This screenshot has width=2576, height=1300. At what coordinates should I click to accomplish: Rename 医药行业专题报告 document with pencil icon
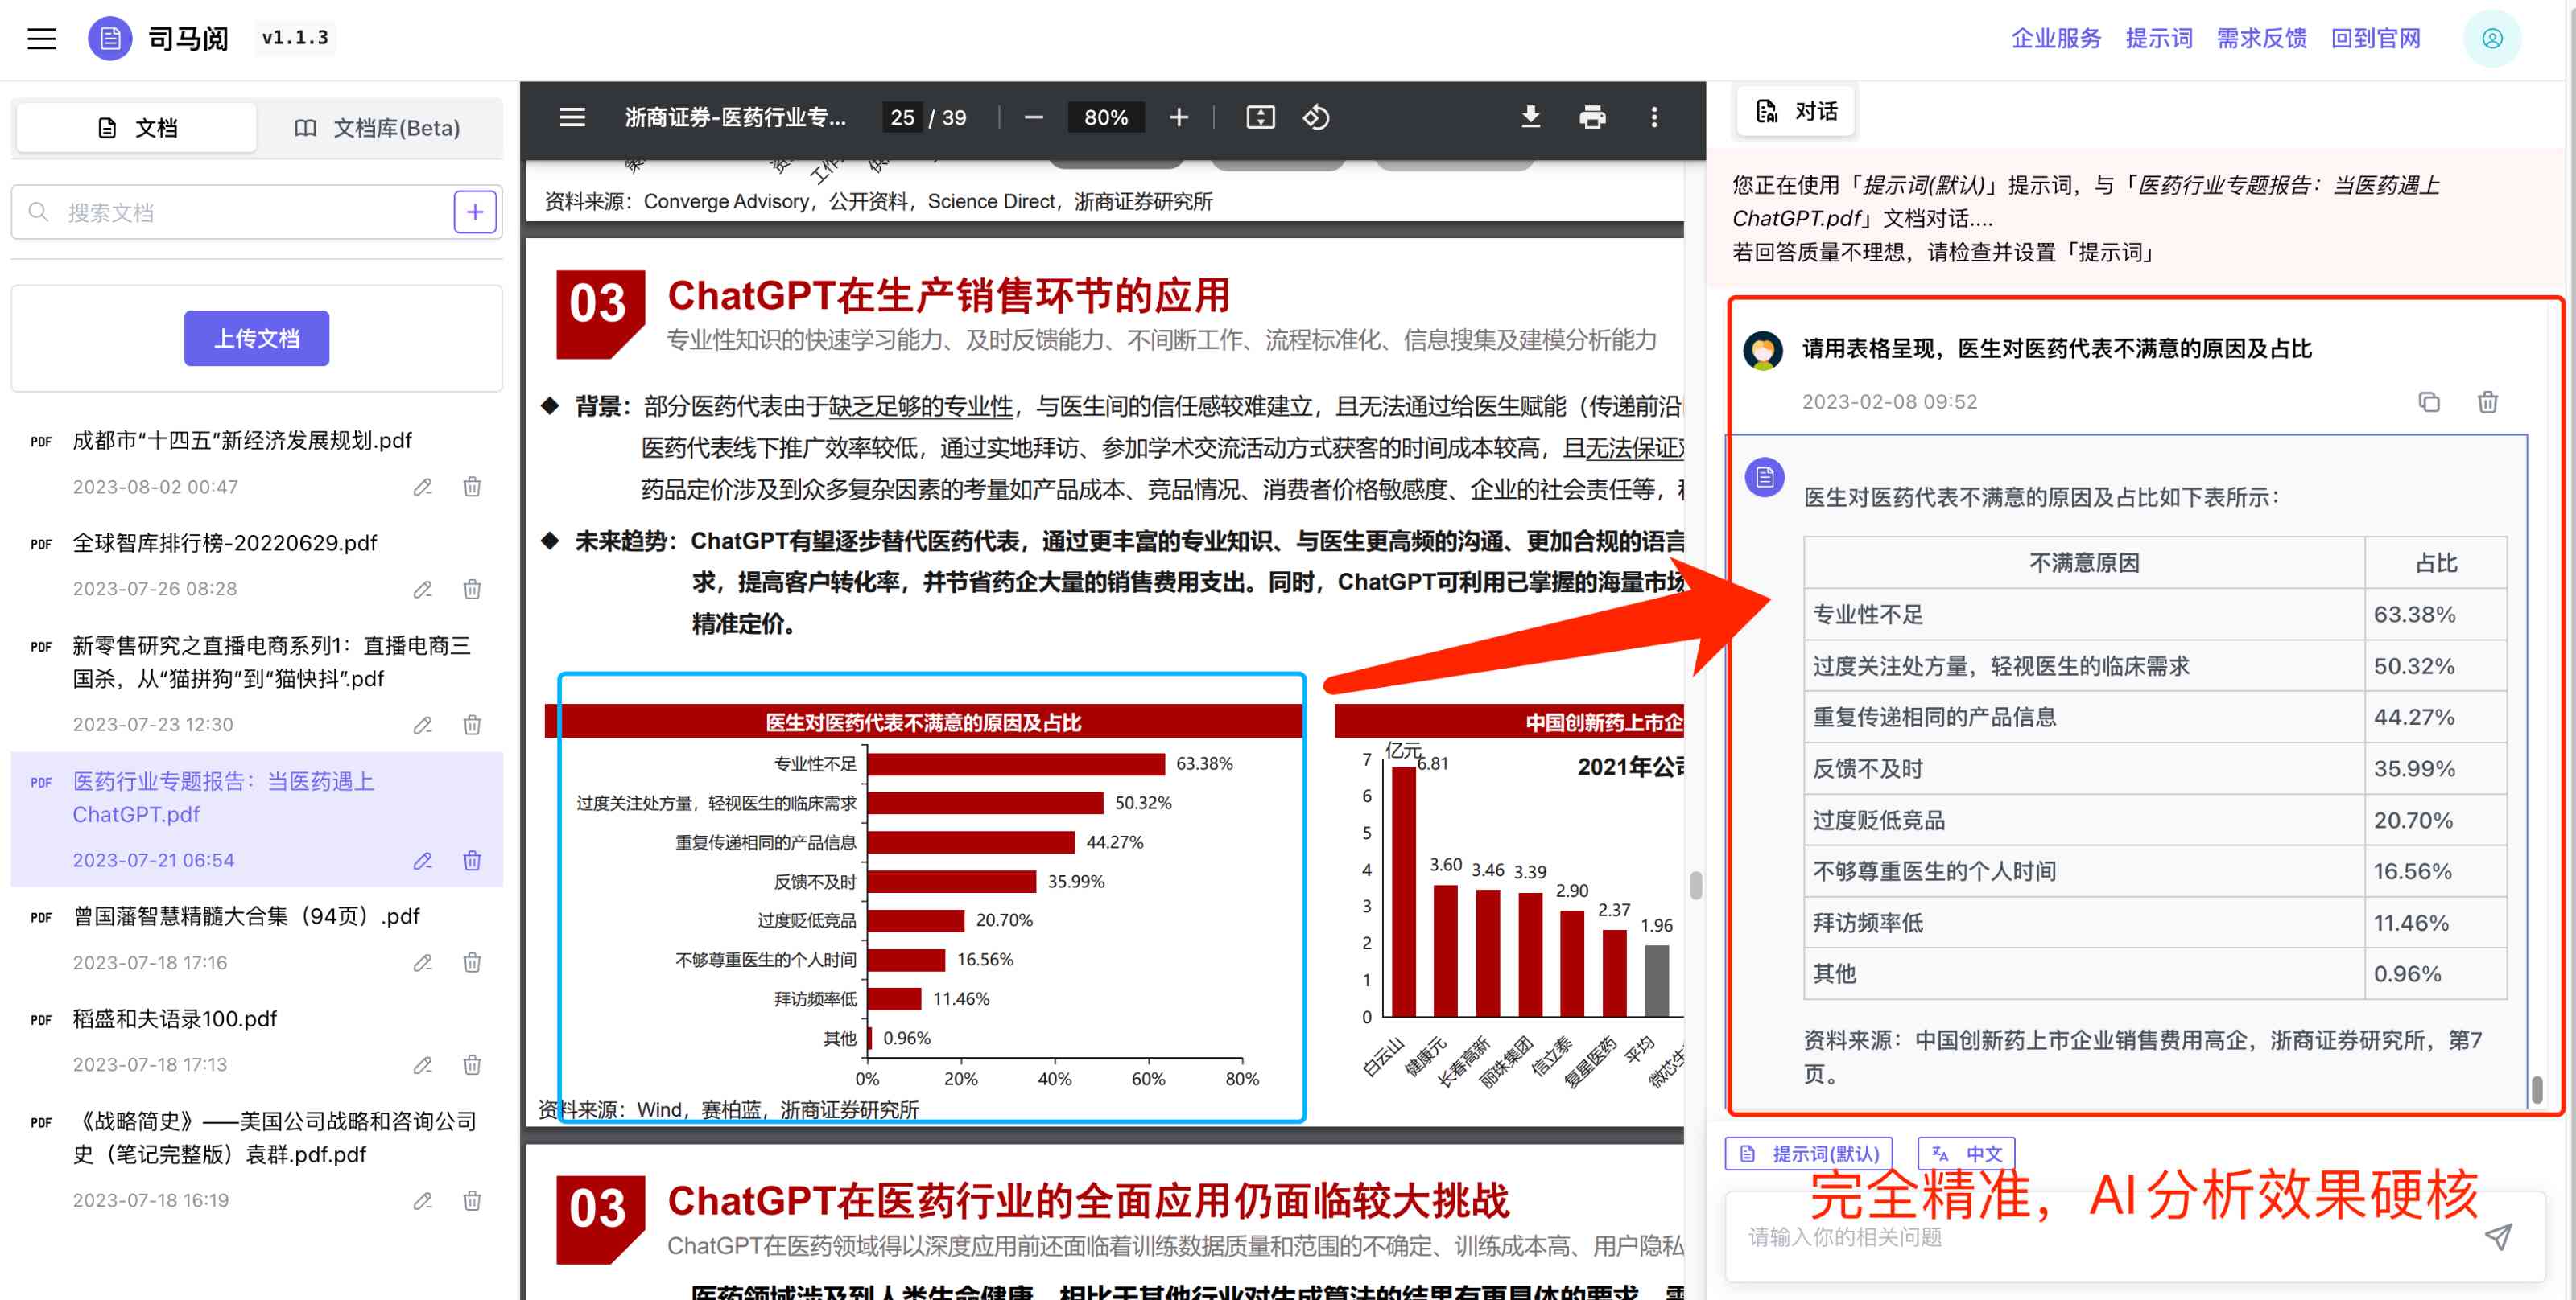coord(423,860)
